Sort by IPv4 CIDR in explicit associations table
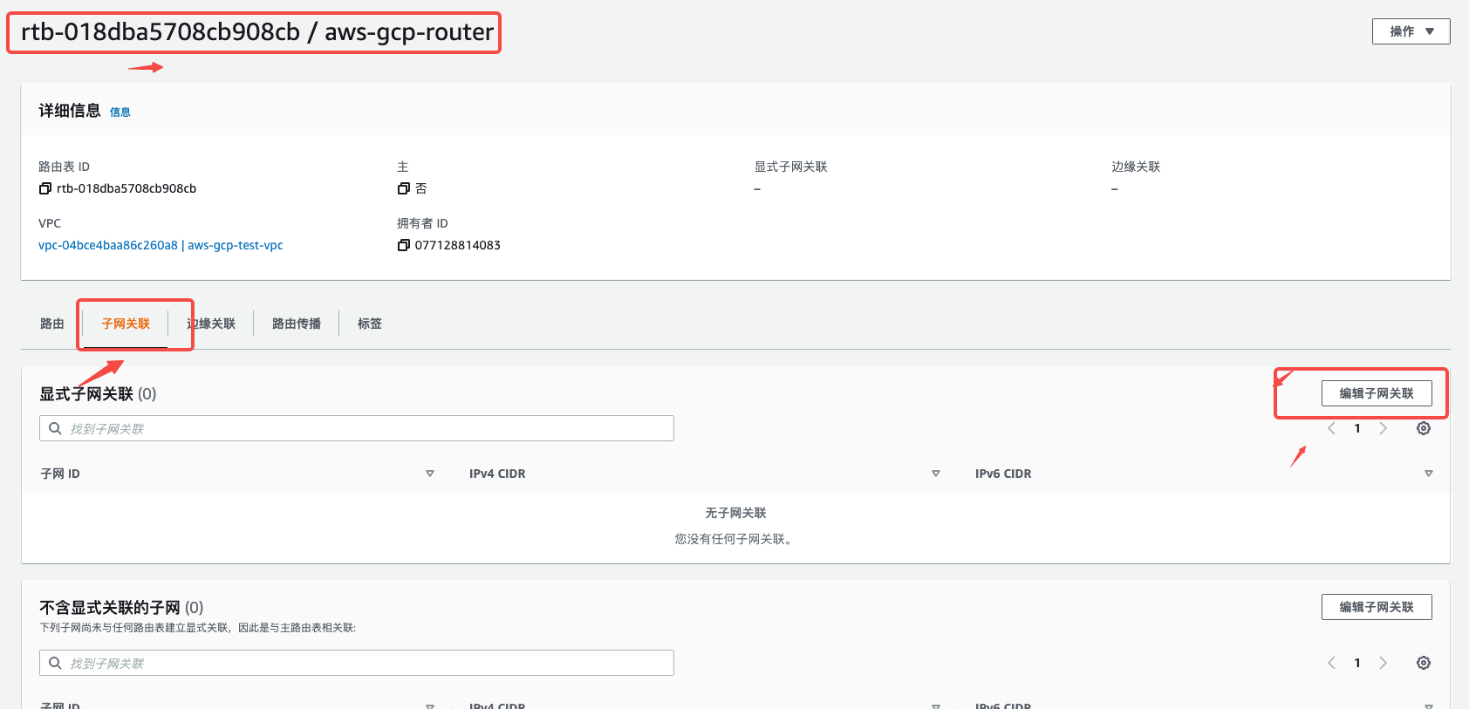The image size is (1469, 709). coord(936,474)
